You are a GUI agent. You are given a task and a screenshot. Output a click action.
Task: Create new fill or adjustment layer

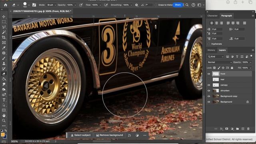pos(232,129)
